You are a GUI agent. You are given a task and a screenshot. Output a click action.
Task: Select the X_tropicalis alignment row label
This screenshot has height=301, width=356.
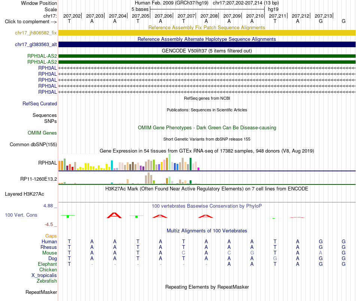pyautogui.click(x=44, y=276)
